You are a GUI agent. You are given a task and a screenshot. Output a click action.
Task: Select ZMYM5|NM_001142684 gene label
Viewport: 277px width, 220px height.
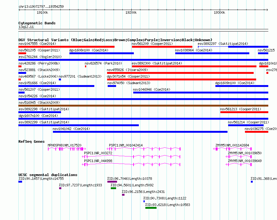pos(232,145)
